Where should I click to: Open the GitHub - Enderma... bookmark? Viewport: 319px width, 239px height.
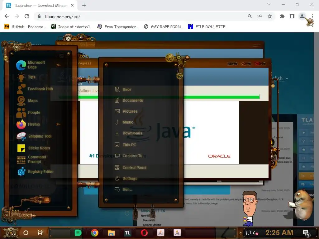click(x=25, y=27)
